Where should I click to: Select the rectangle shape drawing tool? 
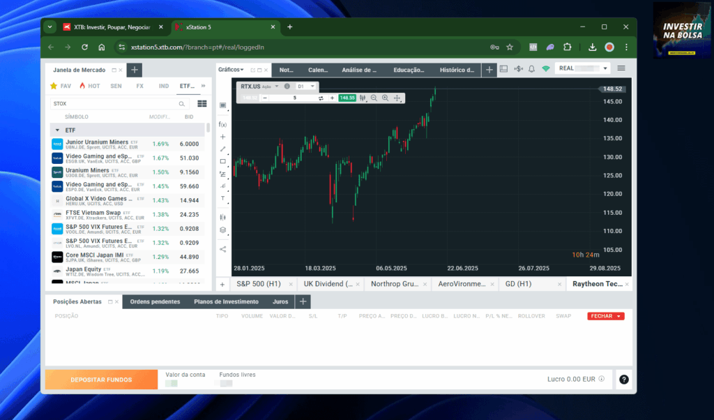[x=222, y=161]
